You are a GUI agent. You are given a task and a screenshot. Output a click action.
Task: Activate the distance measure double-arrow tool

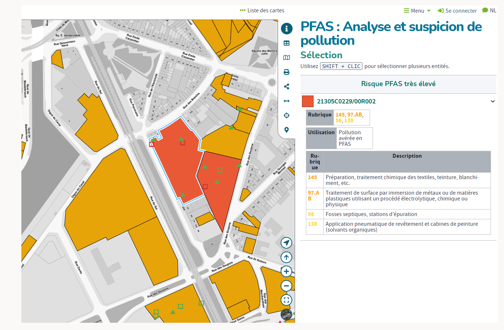(287, 101)
